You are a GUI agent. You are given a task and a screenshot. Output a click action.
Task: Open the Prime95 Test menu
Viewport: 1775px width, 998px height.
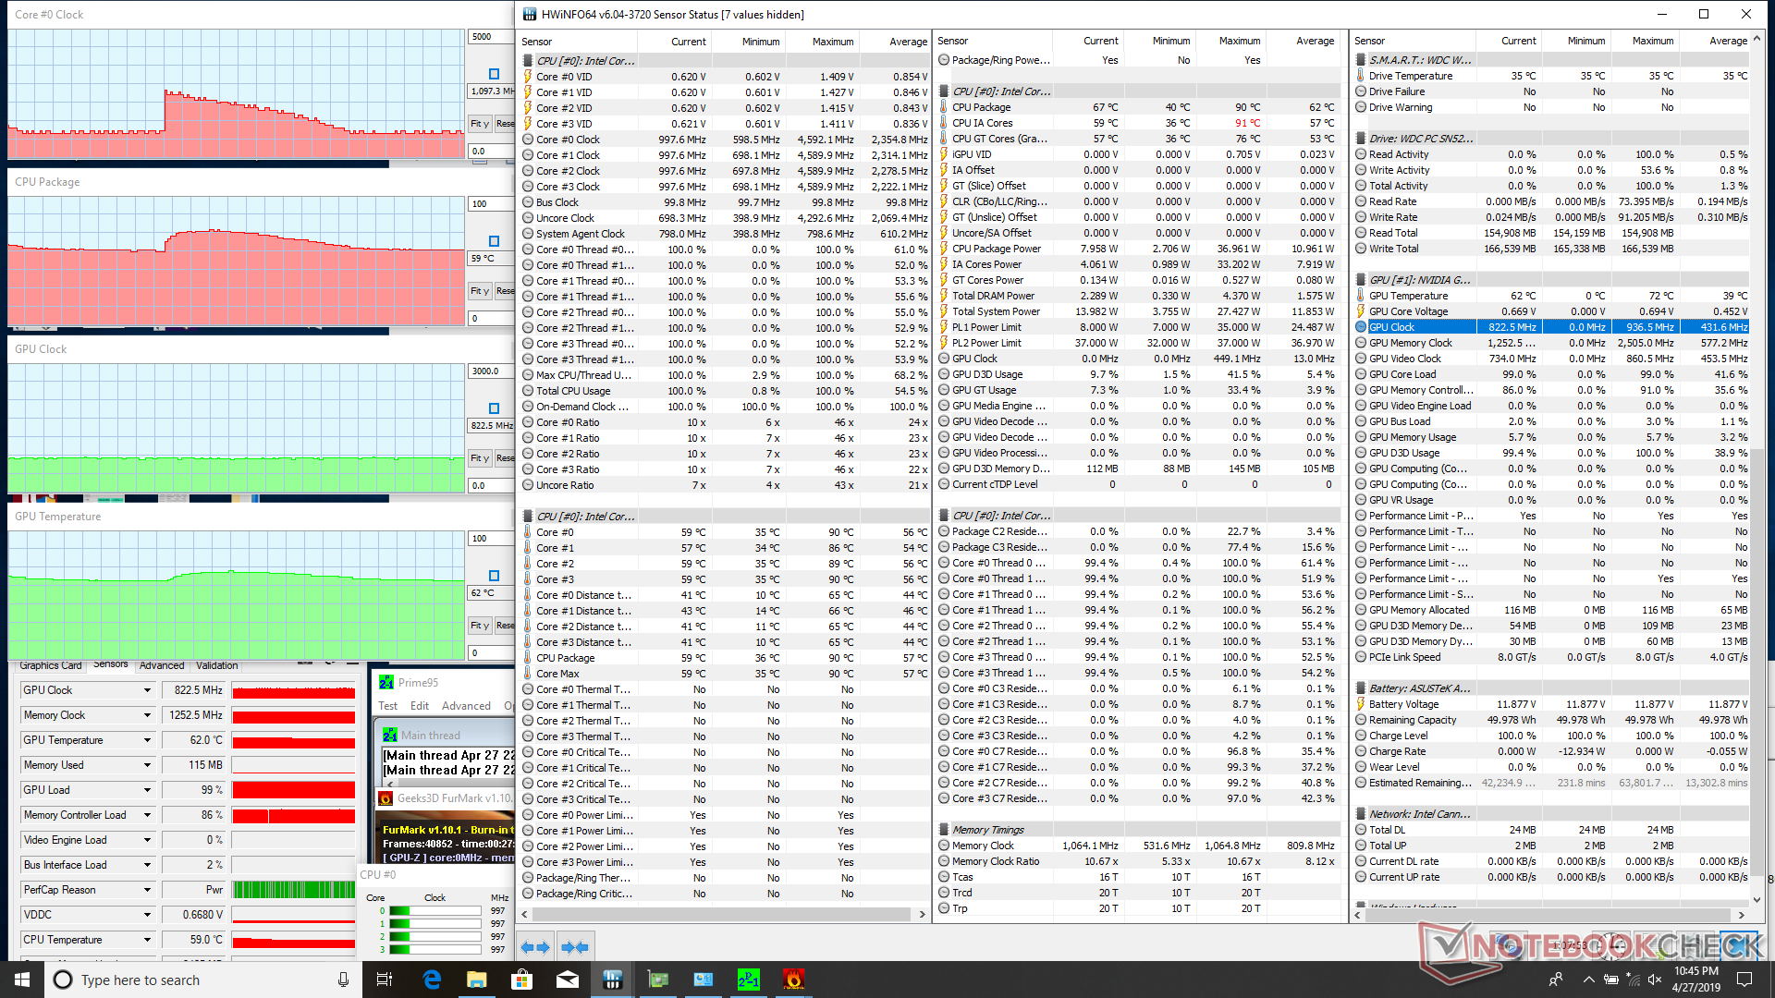click(x=387, y=706)
